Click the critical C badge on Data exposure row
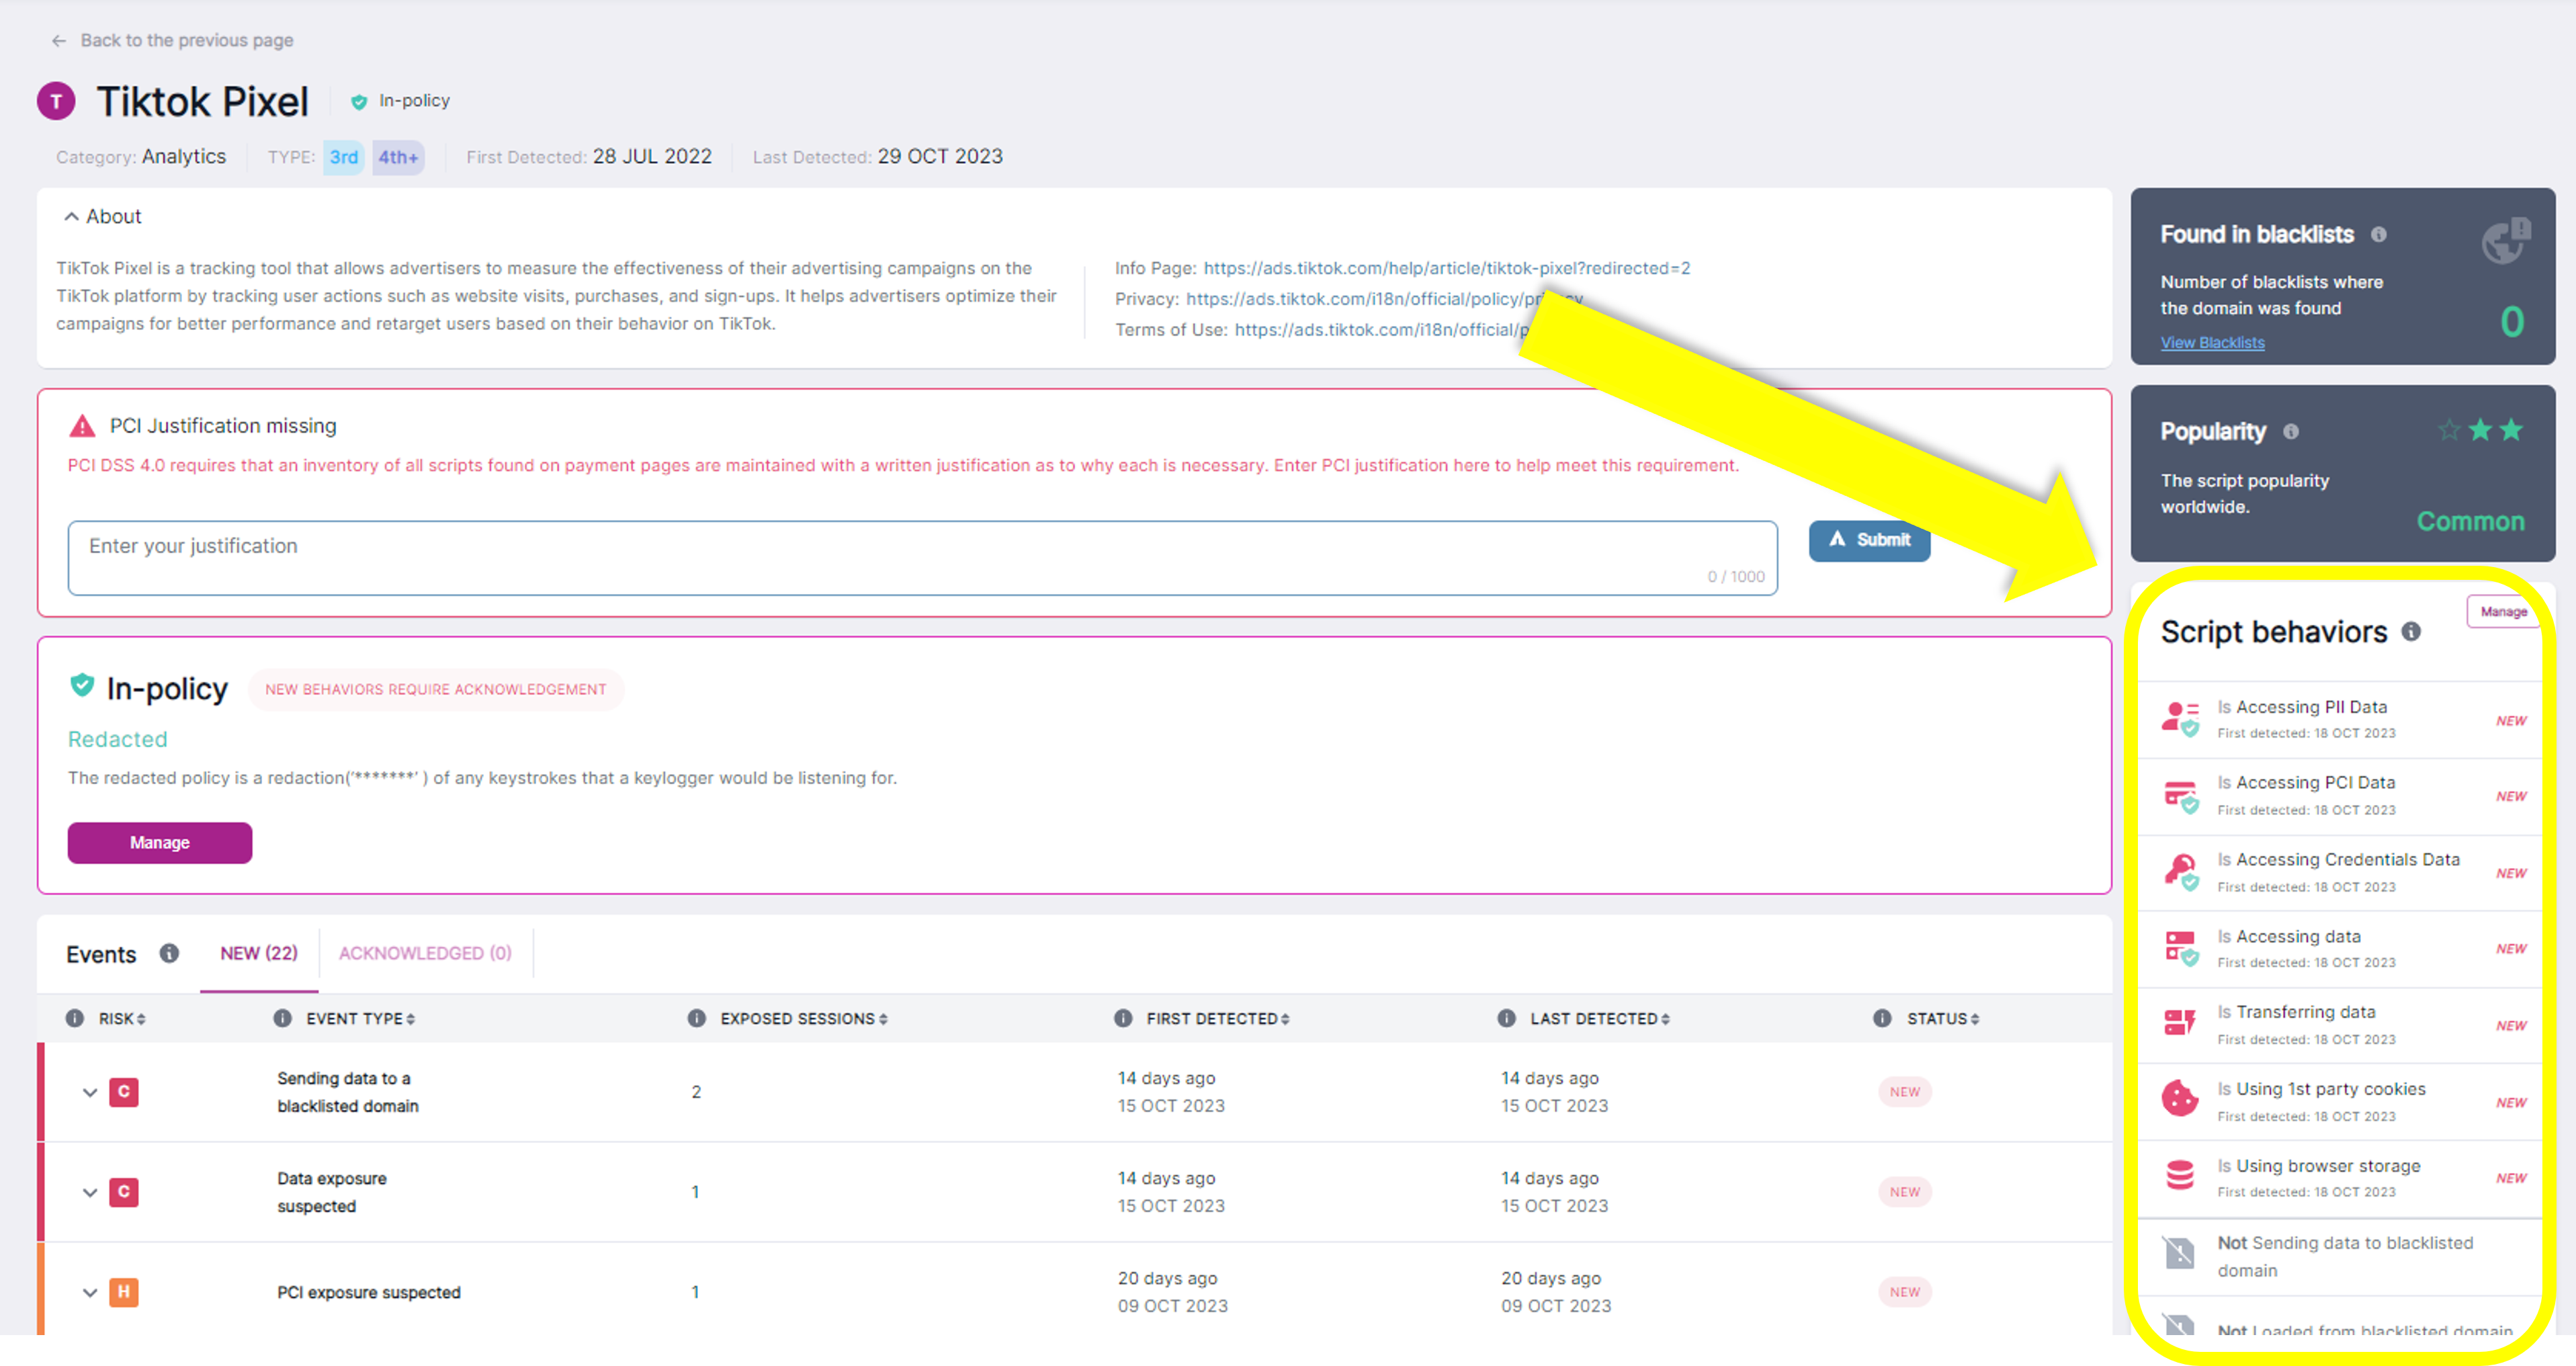The width and height of the screenshot is (2576, 1366). [x=124, y=1192]
